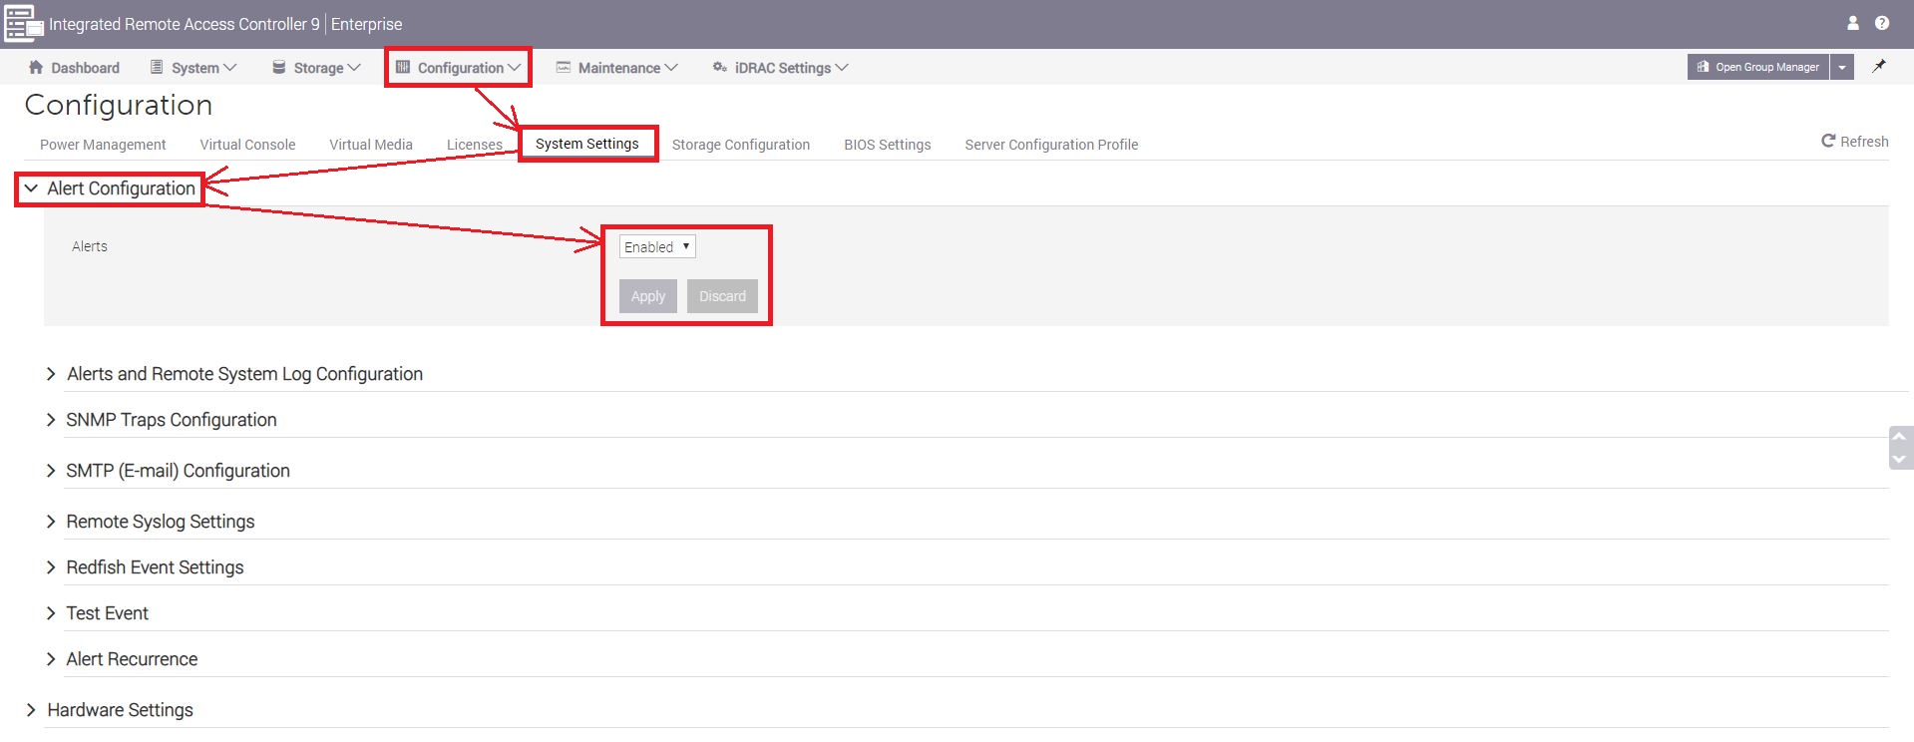Expand the Hardware Settings section

pos(110,710)
